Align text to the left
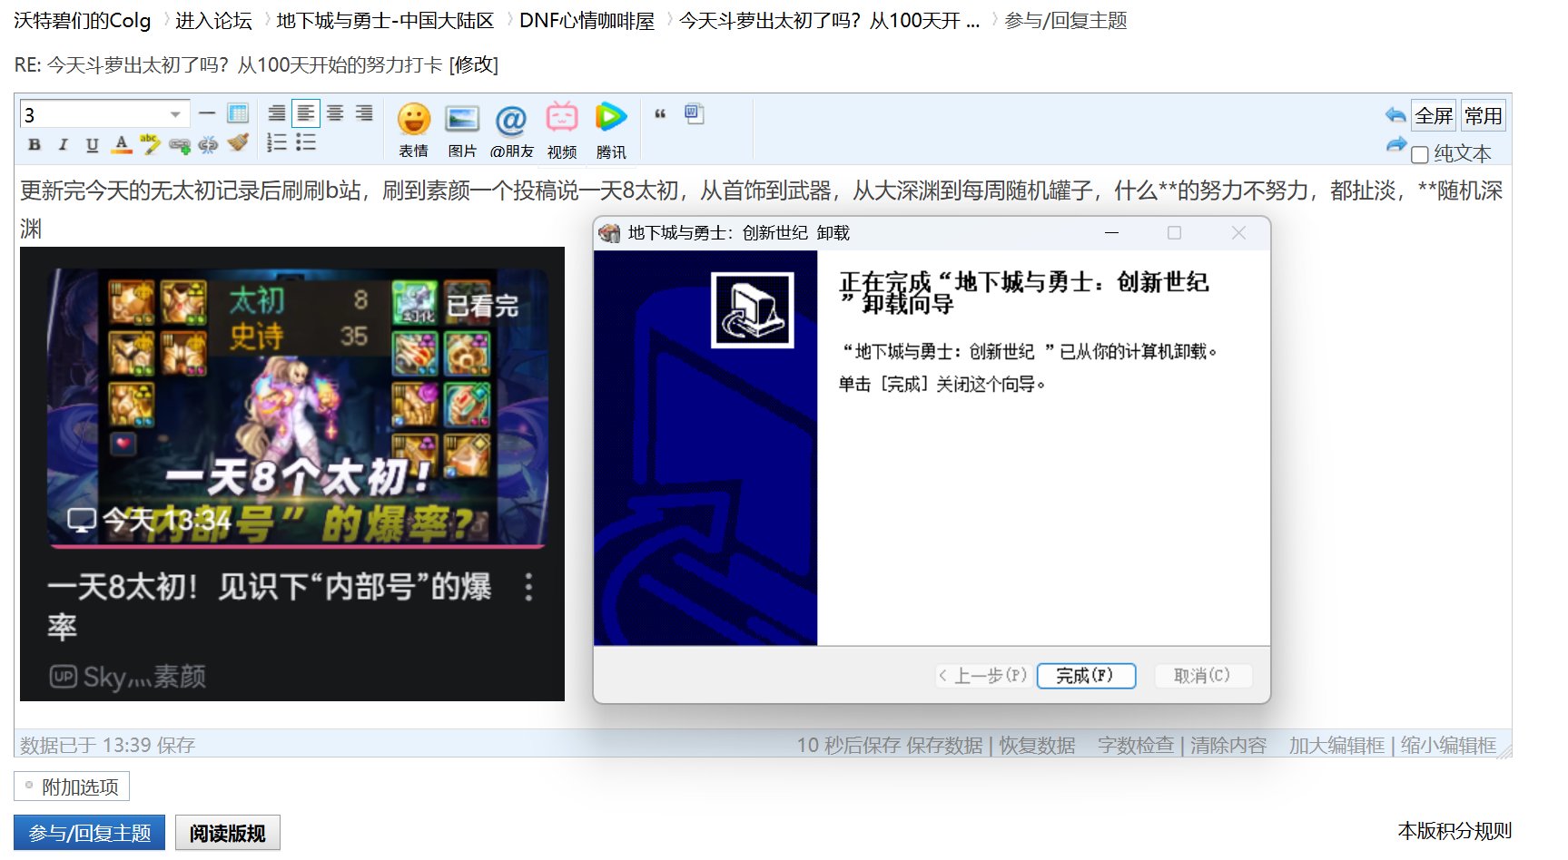 point(306,113)
